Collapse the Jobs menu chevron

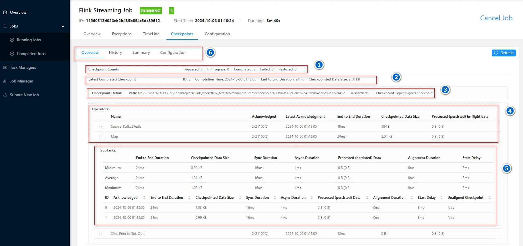63,26
